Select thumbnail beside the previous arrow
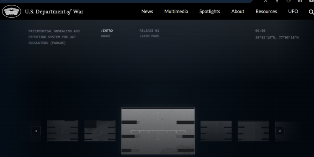 click(x=63, y=131)
